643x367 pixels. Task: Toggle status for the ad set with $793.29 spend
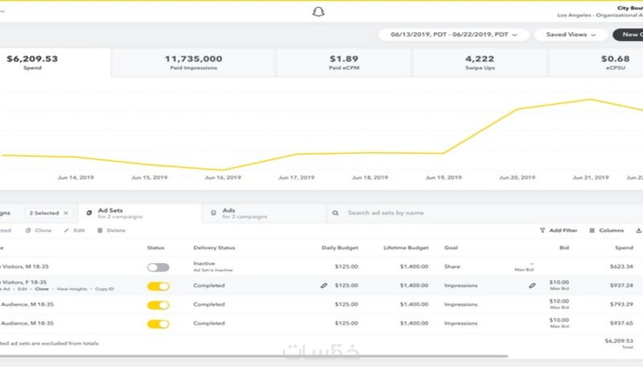158,305
